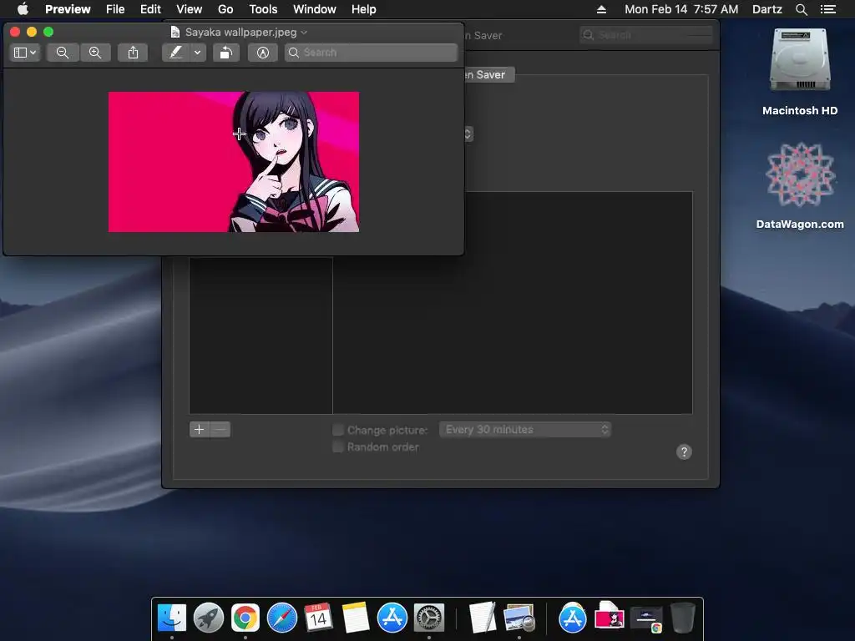This screenshot has height=641, width=855.
Task: Open the Help menu
Action: point(364,9)
